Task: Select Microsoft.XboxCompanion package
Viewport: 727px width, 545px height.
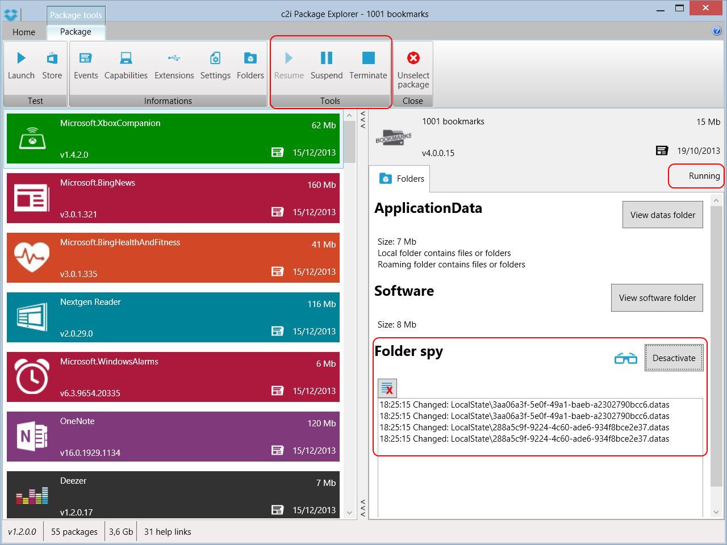Action: tap(173, 139)
